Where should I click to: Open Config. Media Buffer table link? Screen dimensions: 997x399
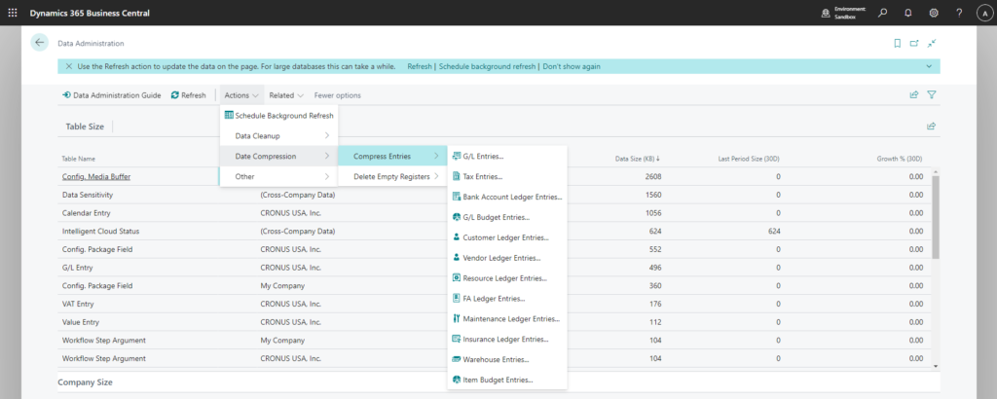[96, 176]
